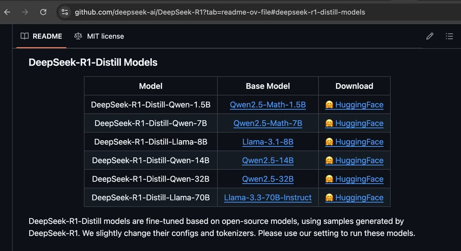Open the Qwen2.5-Math-1.5B base model link

point(267,105)
